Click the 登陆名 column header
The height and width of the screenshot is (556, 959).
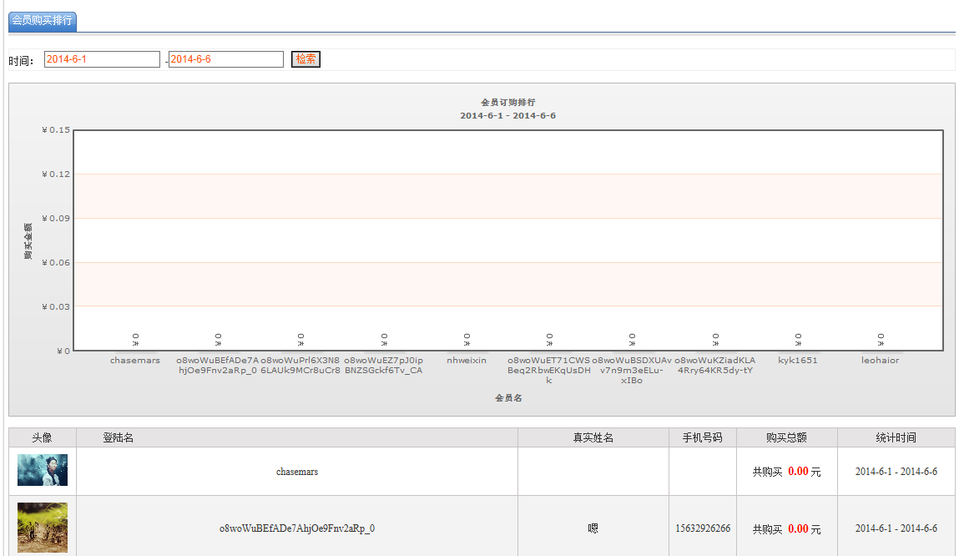click(x=118, y=437)
